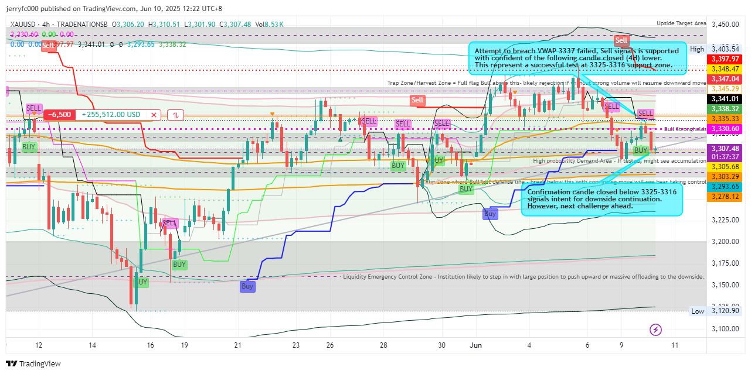Select the 3,345.29 outlined price label
This screenshot has width=751, height=374.
[725, 89]
